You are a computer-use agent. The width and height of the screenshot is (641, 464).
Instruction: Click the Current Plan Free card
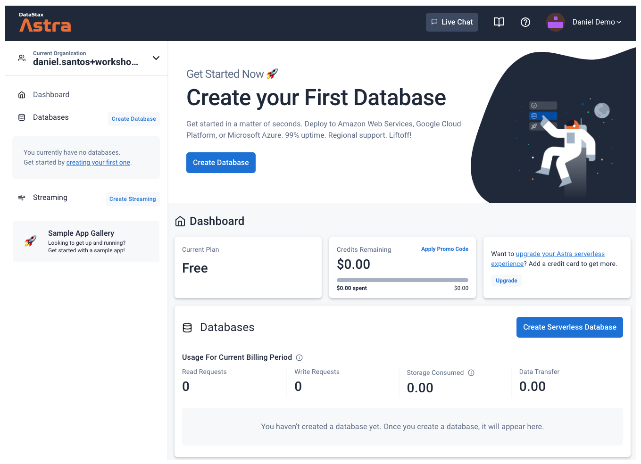pyautogui.click(x=248, y=267)
